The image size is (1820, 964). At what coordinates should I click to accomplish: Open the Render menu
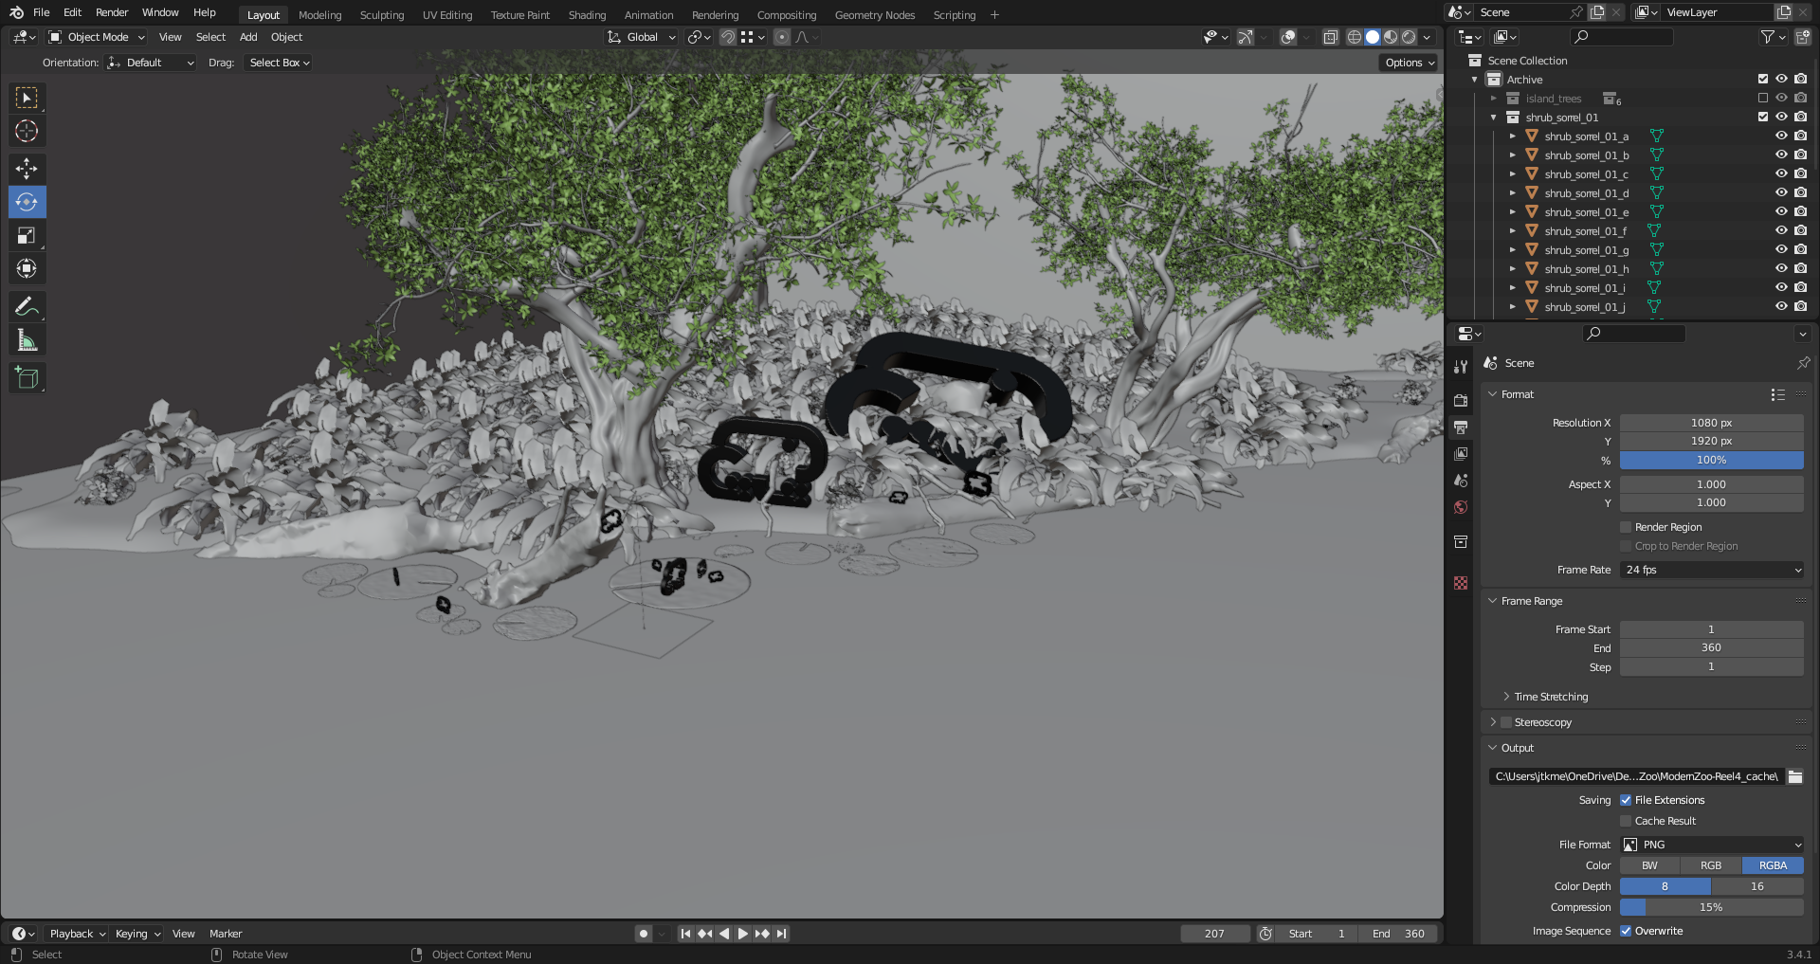112,12
